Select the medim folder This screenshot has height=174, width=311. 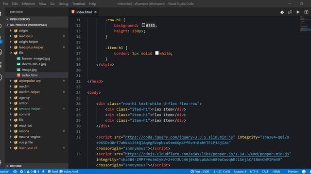[x=24, y=87]
